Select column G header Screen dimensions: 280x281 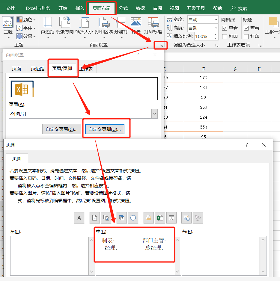pyautogui.click(x=235, y=69)
